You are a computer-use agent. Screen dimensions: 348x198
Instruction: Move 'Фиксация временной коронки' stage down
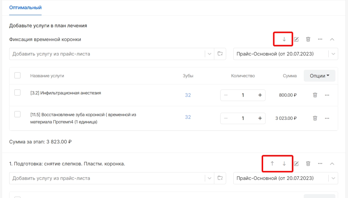284,39
